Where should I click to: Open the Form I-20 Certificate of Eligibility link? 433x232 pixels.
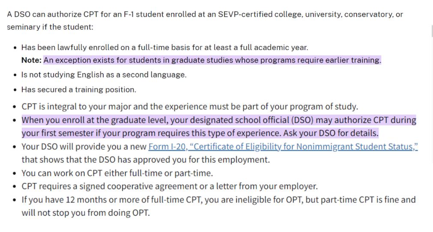tap(283, 147)
